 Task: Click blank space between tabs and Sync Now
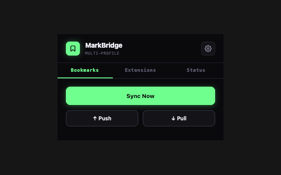tap(140, 83)
